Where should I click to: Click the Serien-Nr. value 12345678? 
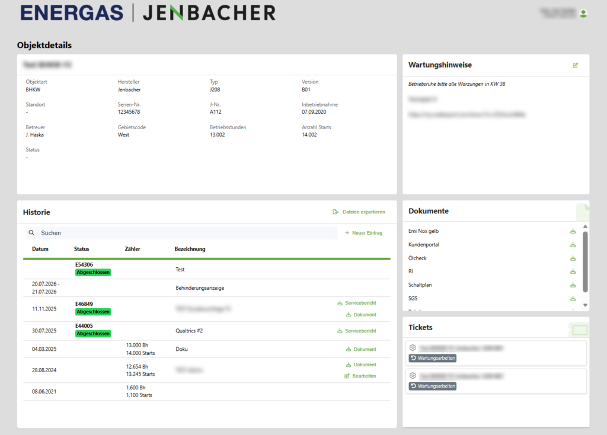point(129,112)
